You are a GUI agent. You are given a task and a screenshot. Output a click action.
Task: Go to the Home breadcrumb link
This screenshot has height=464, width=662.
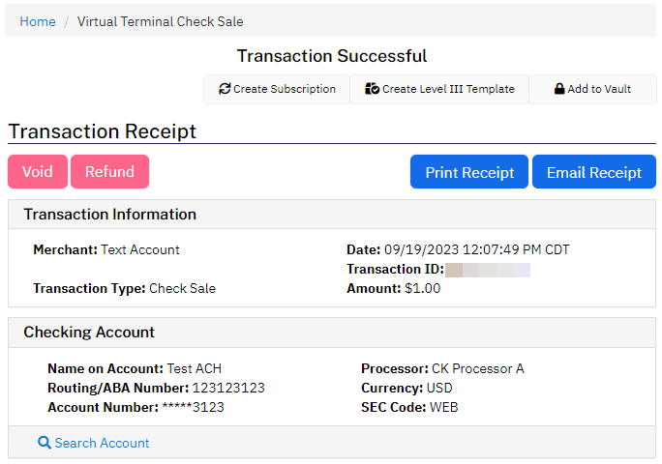click(38, 21)
